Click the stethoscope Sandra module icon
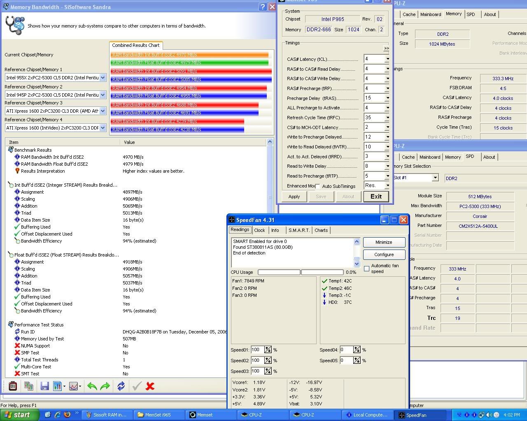This screenshot has height=421, width=527. tap(15, 25)
